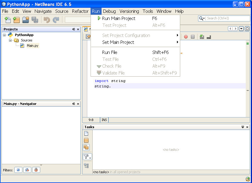Choose Run File from the Run menu
This screenshot has height=183, width=252.
135,52
